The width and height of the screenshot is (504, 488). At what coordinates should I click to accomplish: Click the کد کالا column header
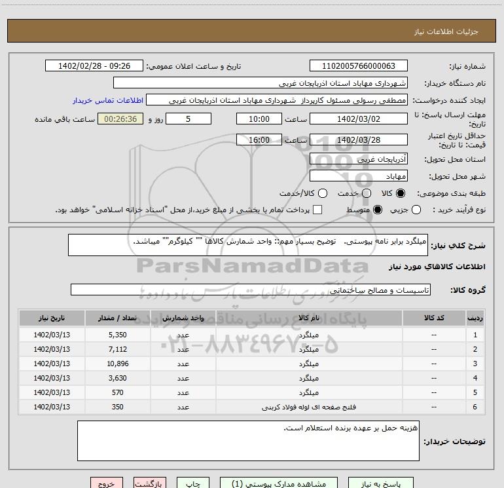click(434, 318)
